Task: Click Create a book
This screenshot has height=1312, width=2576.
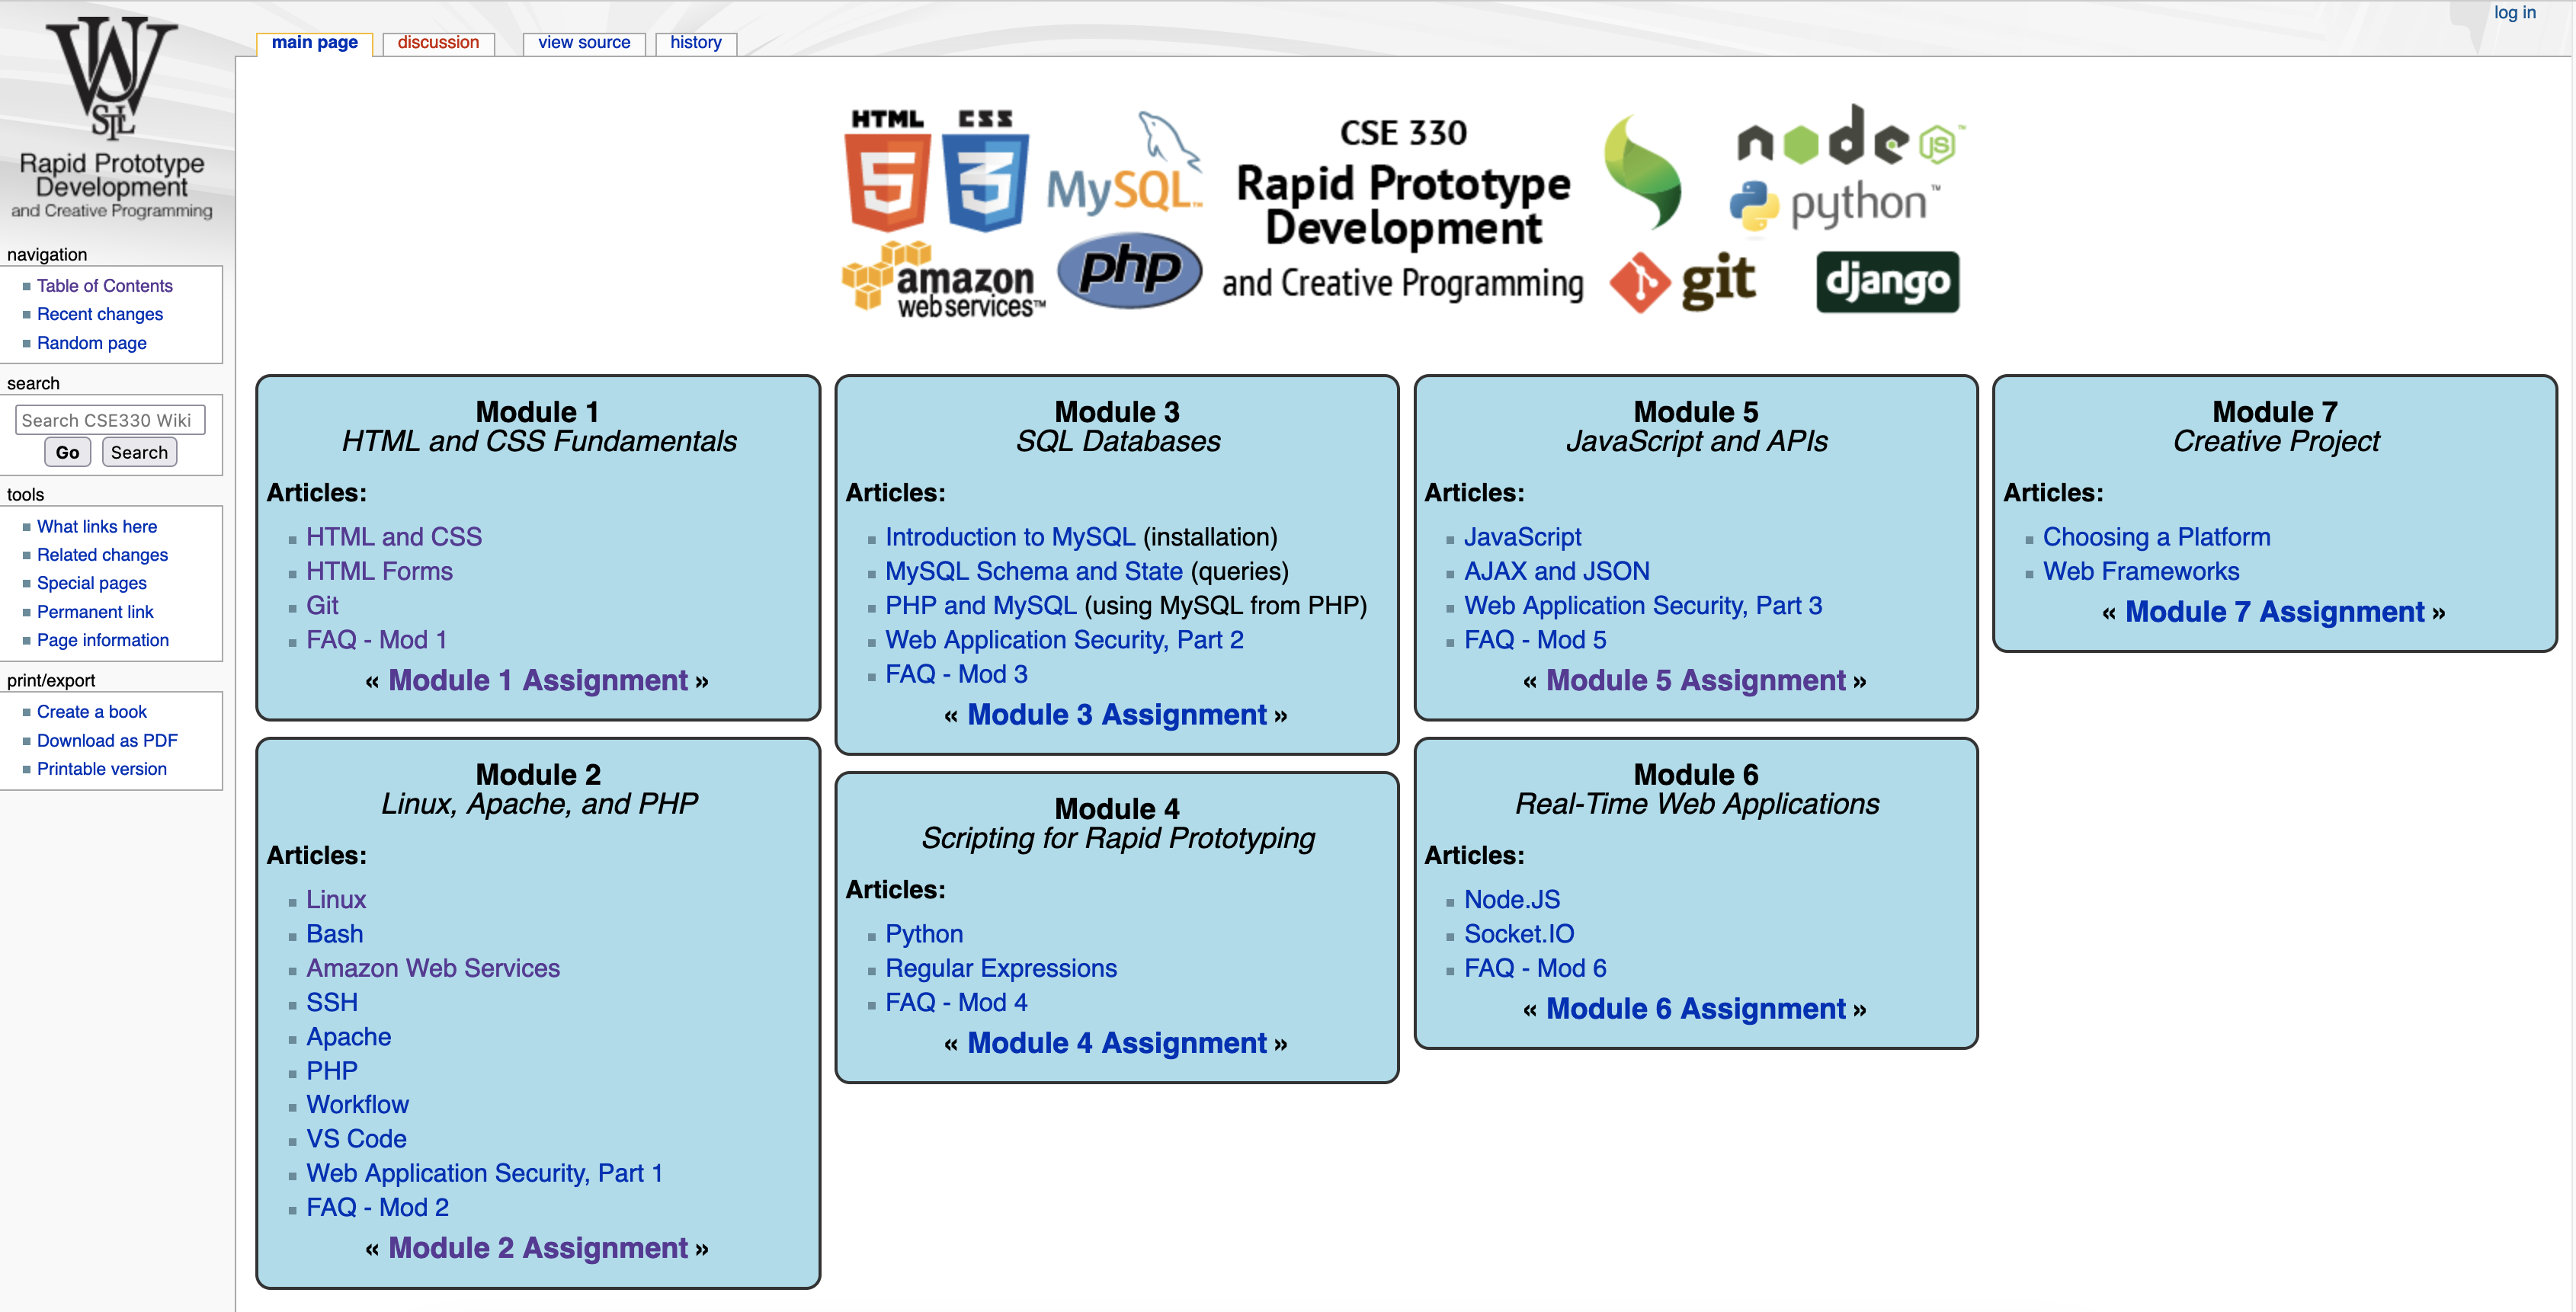Action: click(92, 712)
